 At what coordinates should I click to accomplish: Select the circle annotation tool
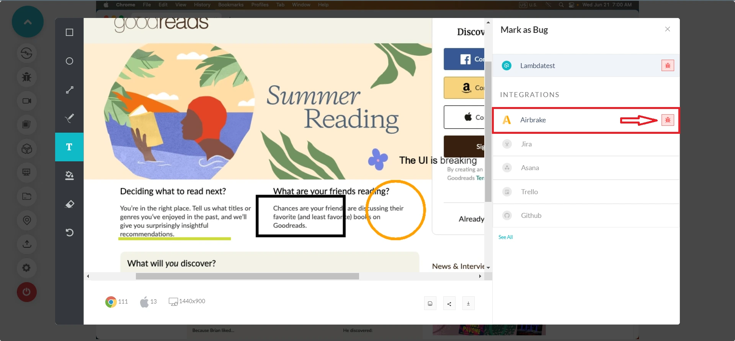[x=69, y=61]
